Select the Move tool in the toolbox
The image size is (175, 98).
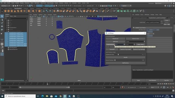[2, 26]
